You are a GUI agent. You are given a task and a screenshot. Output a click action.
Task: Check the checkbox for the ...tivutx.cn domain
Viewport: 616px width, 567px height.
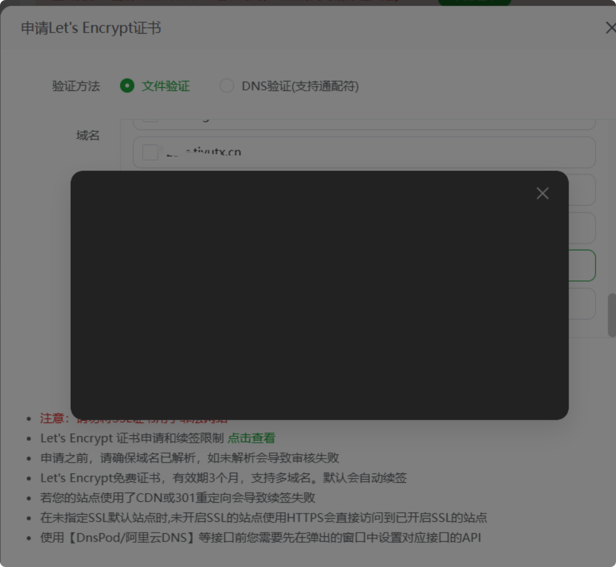[x=150, y=152]
